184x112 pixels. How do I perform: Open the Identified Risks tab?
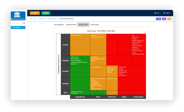(71, 25)
